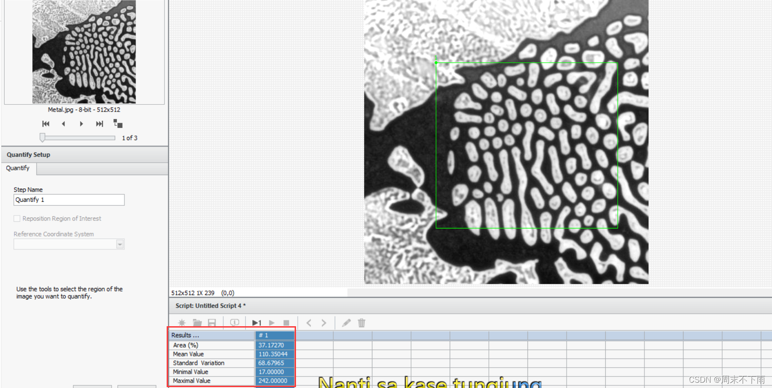Edit the selected step with pencil icon

pyautogui.click(x=346, y=323)
